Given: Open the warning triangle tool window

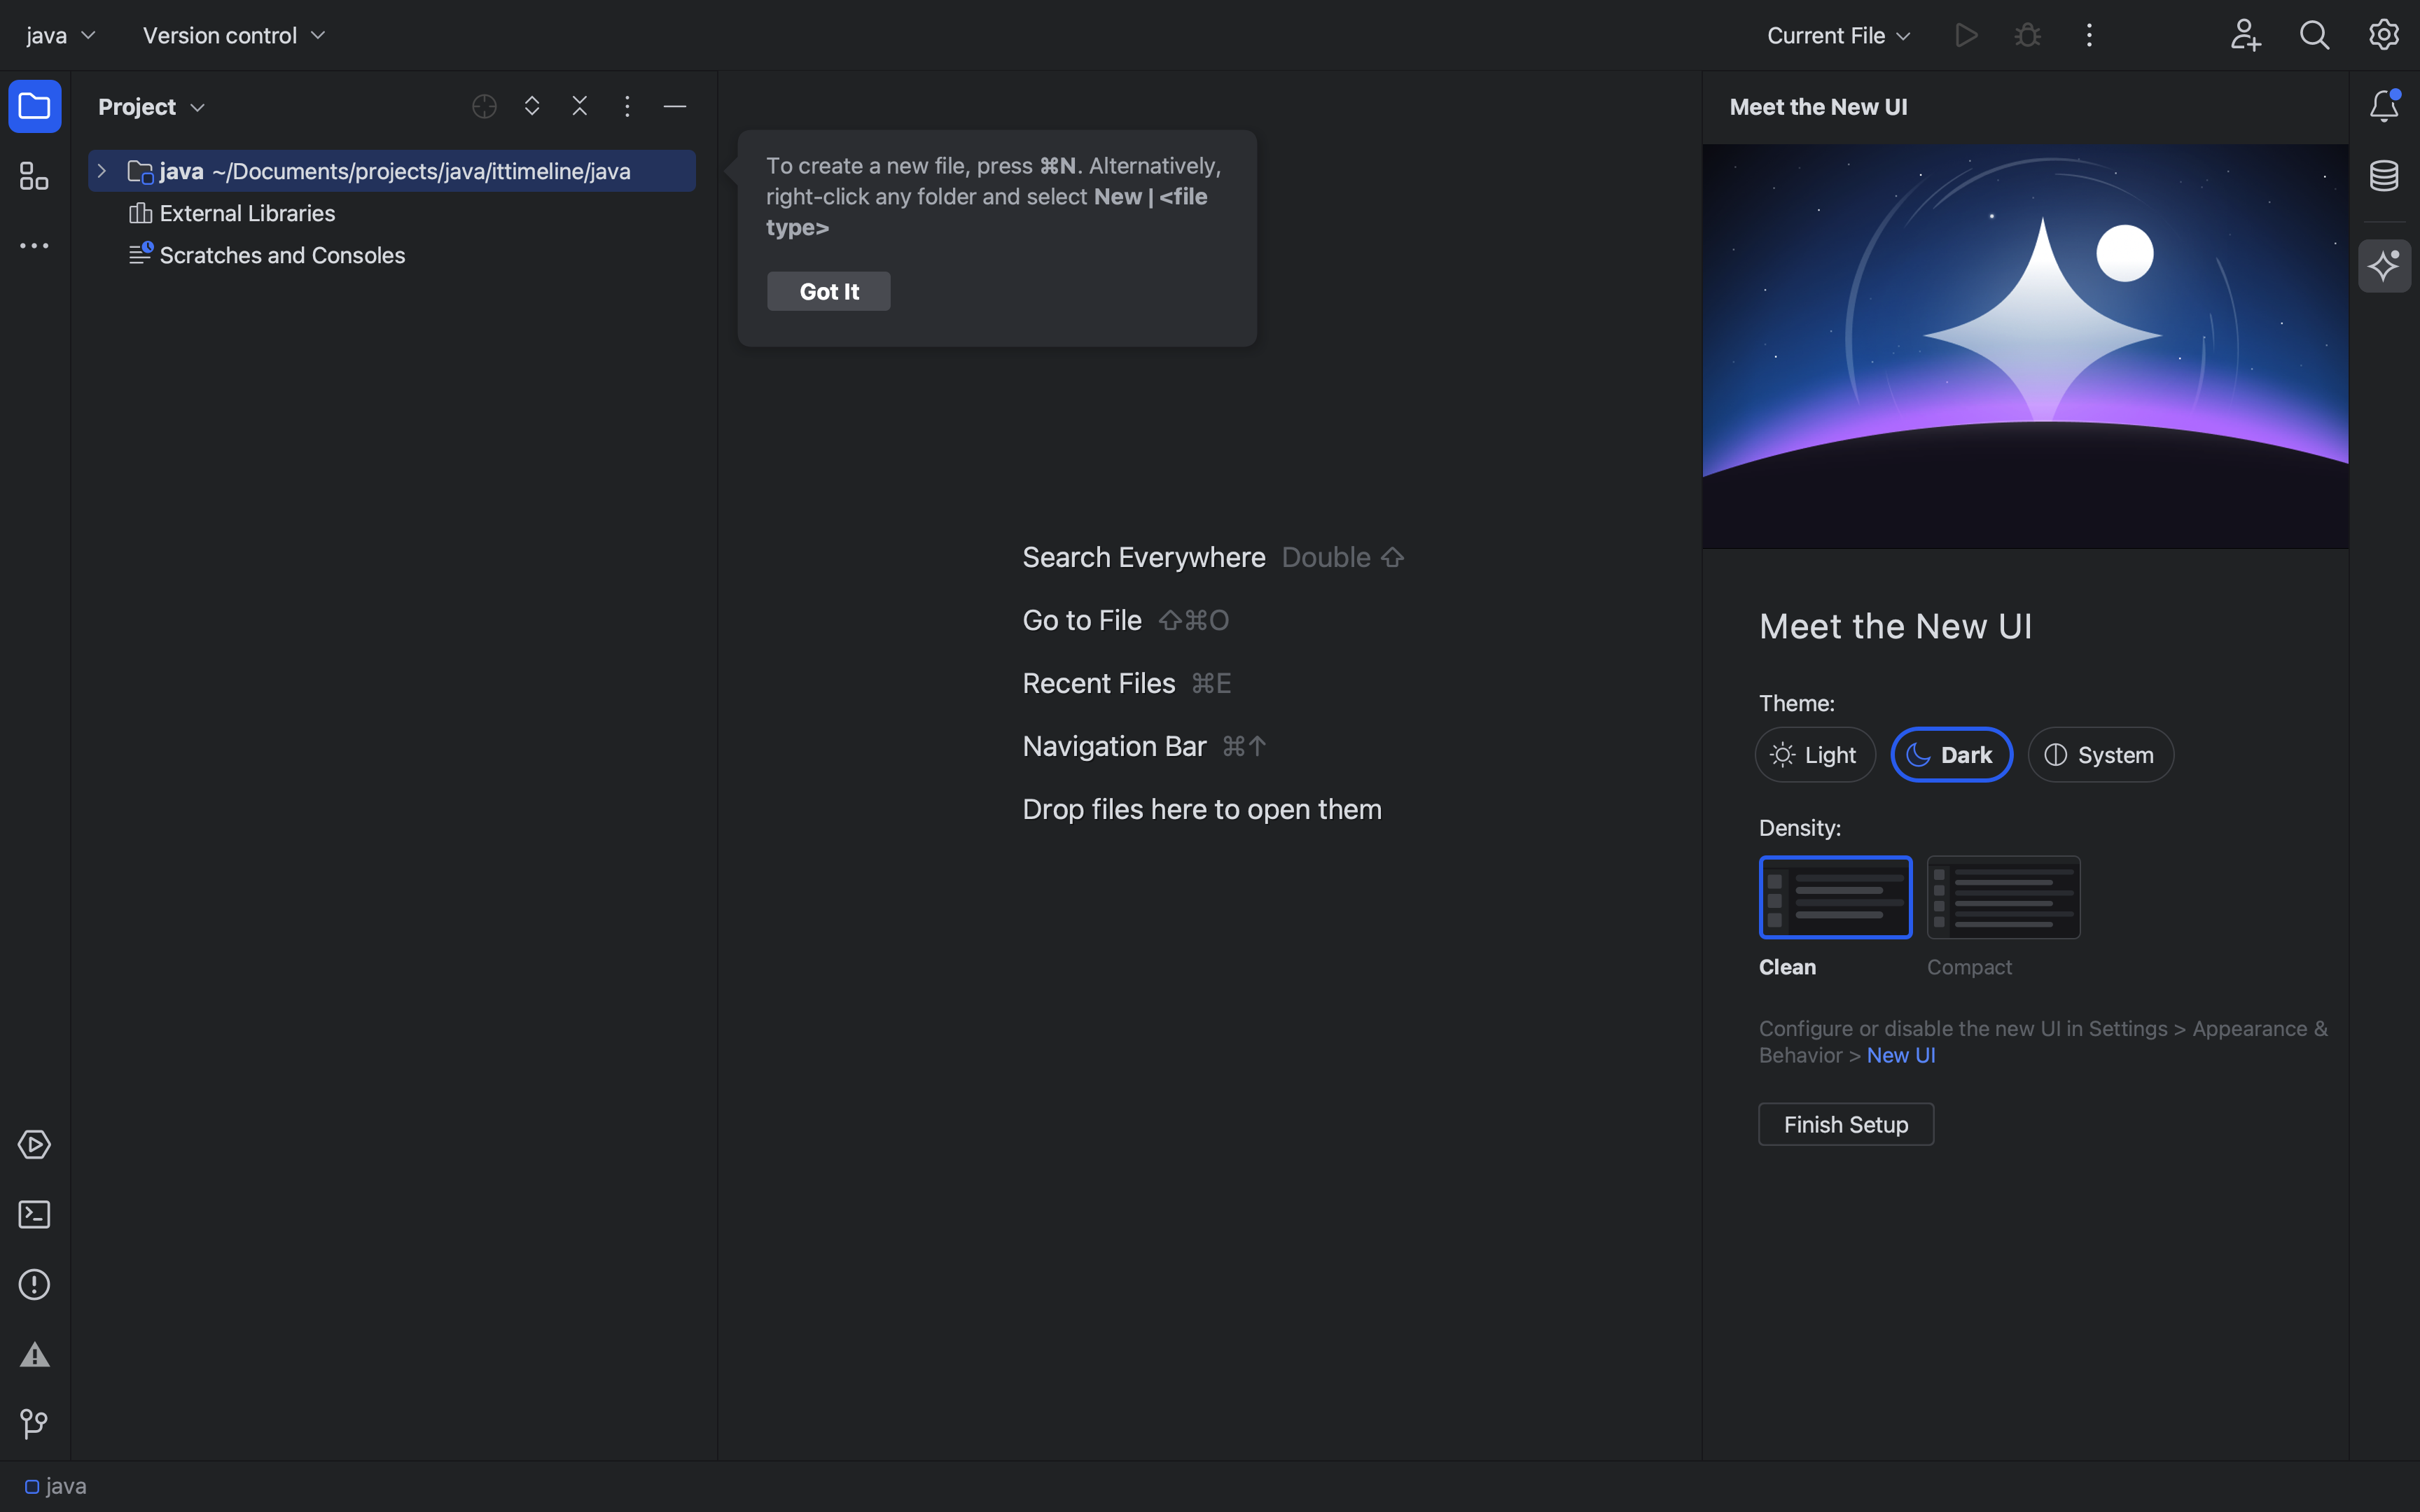Looking at the screenshot, I should 34,1354.
